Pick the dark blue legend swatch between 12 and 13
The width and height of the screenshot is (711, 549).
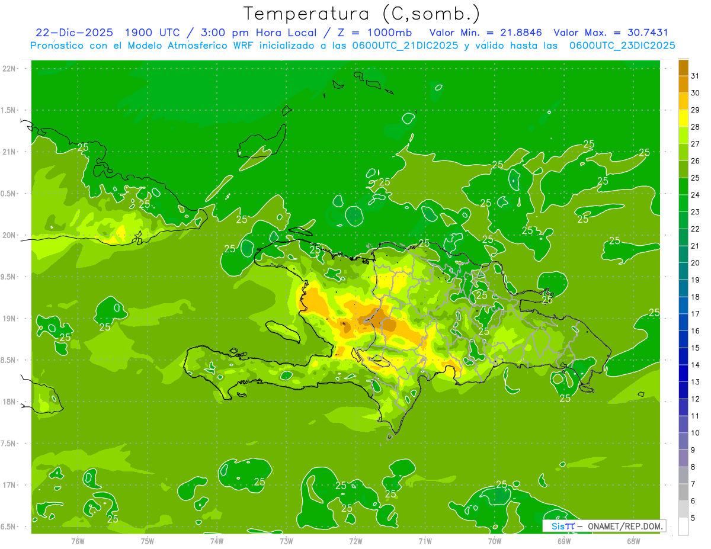(683, 390)
